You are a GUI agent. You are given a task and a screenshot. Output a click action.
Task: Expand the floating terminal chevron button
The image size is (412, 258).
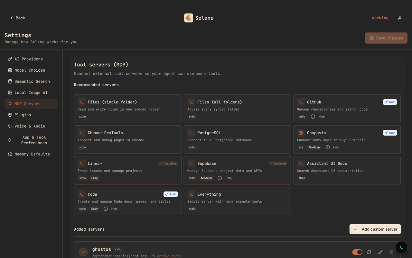[401, 247]
